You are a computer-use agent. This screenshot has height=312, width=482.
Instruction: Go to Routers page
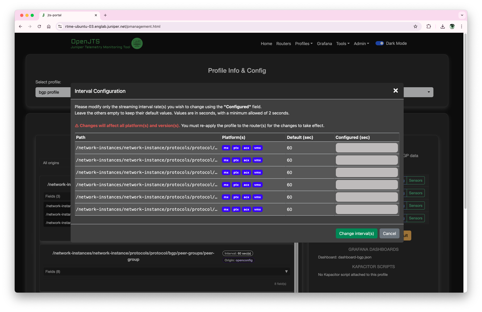click(x=283, y=44)
